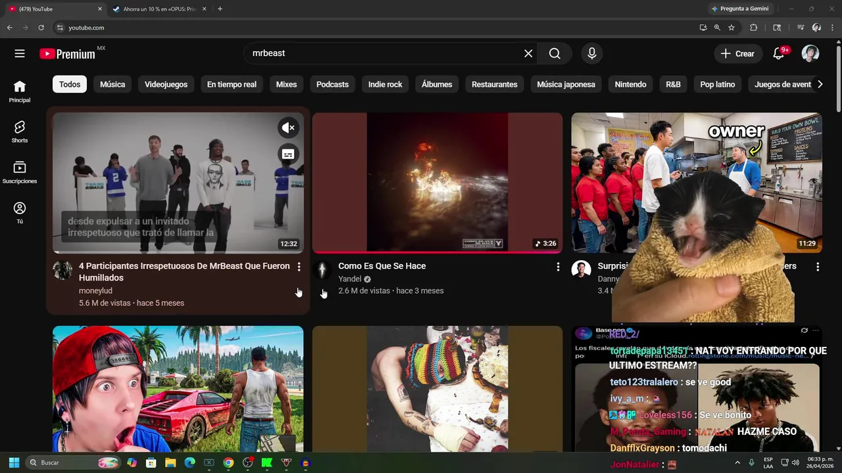Open Chrome media controls icon
Image resolution: width=842 pixels, height=473 pixels.
801,28
